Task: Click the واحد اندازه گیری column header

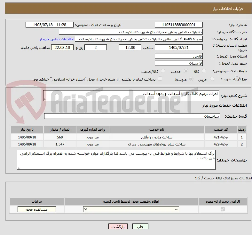Action: [x=92, y=129]
